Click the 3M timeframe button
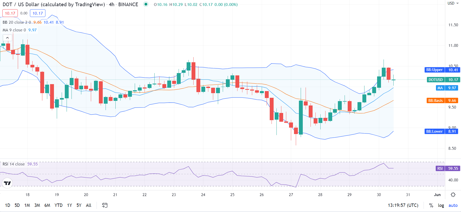The height and width of the screenshot is (212, 461). pos(37,205)
